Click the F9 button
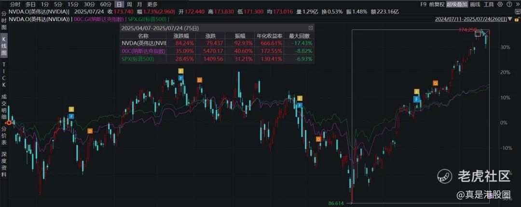This screenshot has height=207, width=521. point(423,4)
